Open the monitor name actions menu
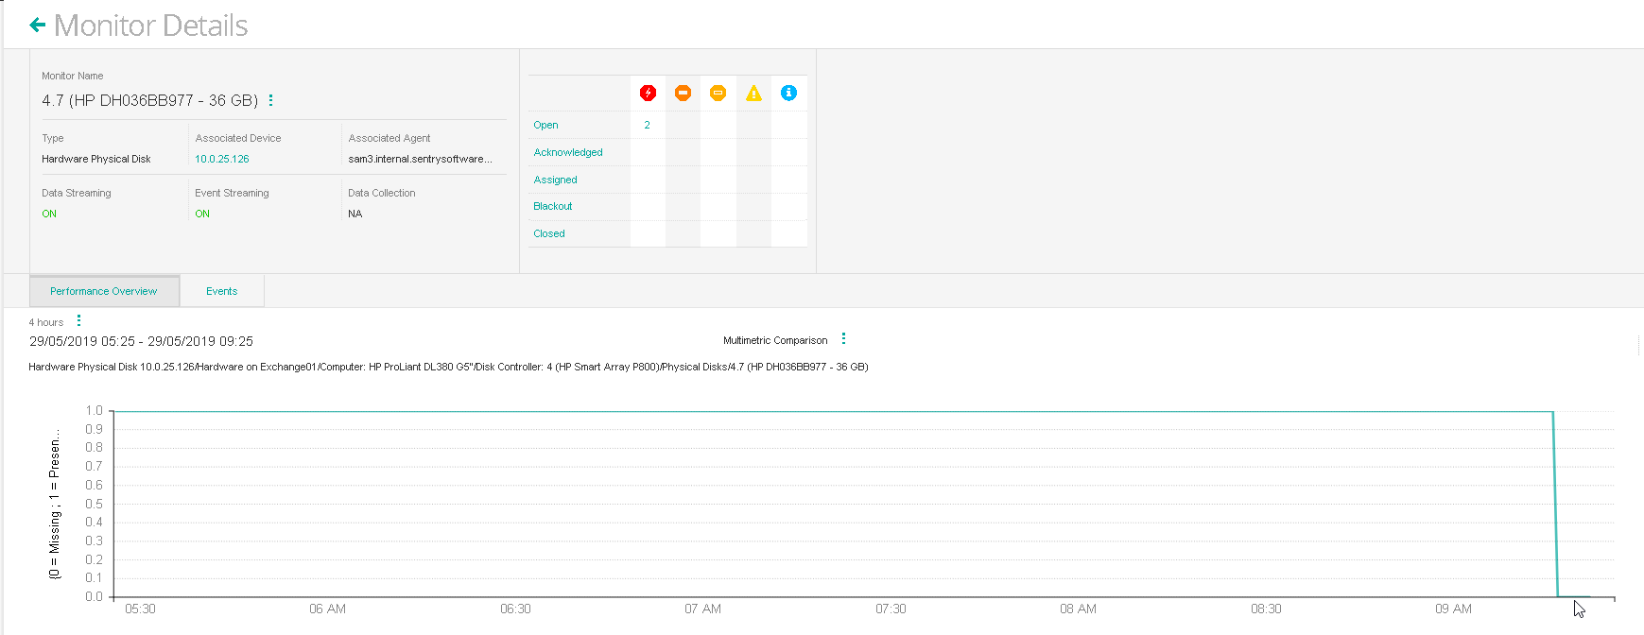This screenshot has width=1644, height=635. [271, 100]
